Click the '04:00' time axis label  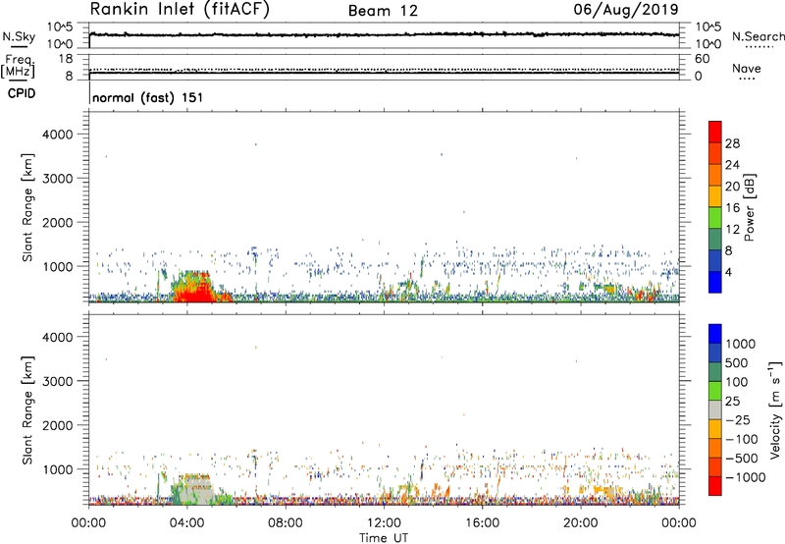click(x=187, y=523)
